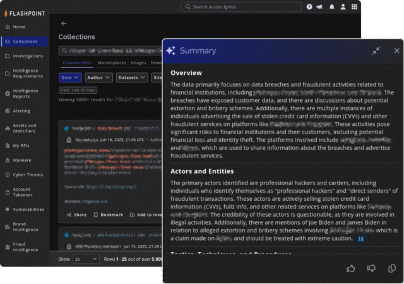404x284 pixels.
Task: Give the summary a thumbs down
Action: [x=371, y=269]
